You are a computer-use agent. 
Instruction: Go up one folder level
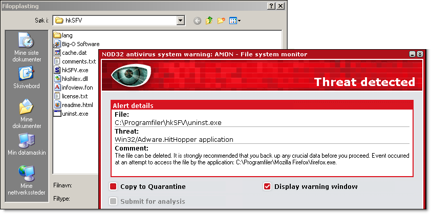tap(209, 20)
